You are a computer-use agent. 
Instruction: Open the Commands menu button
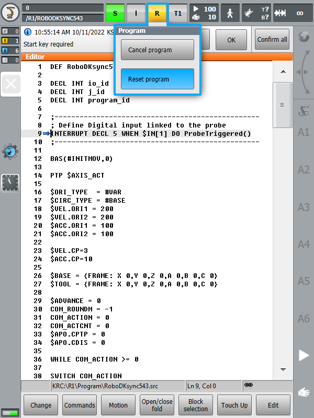point(80,405)
